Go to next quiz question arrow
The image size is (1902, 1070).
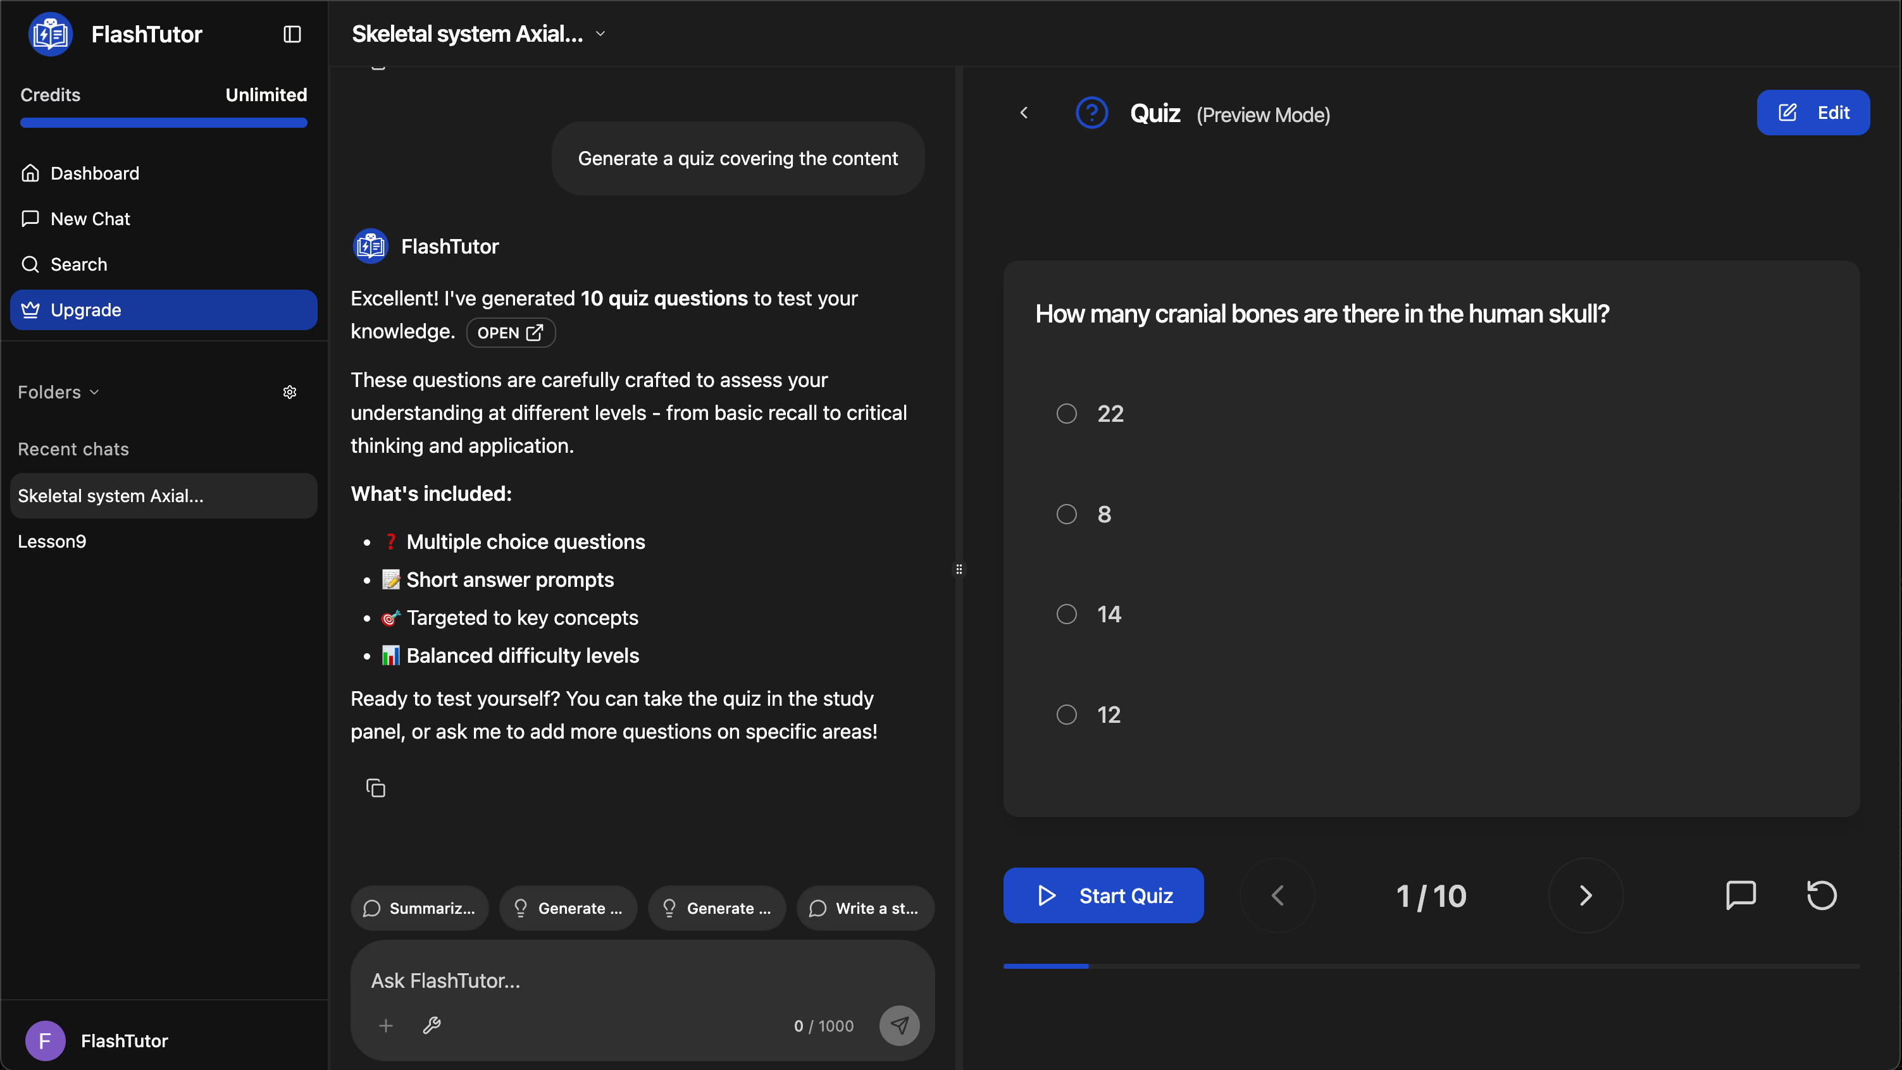coord(1585,895)
